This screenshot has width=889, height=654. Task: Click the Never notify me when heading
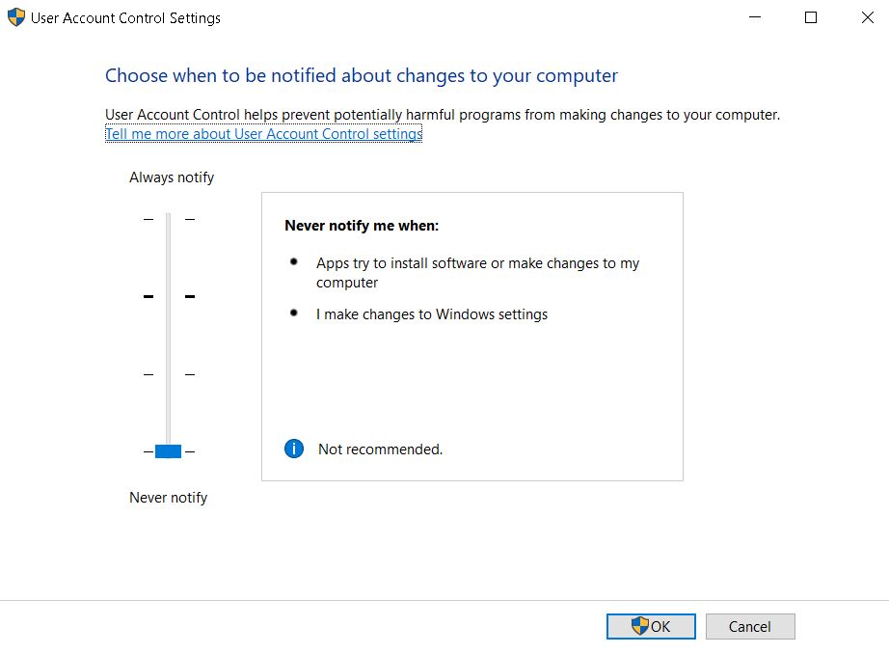tap(362, 226)
